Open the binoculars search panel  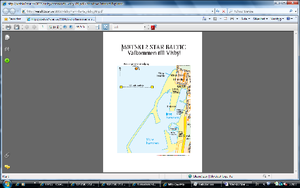coord(7,49)
